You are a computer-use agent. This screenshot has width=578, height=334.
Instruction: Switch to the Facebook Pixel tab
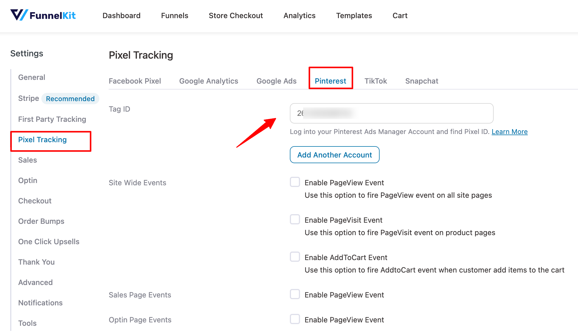point(135,81)
